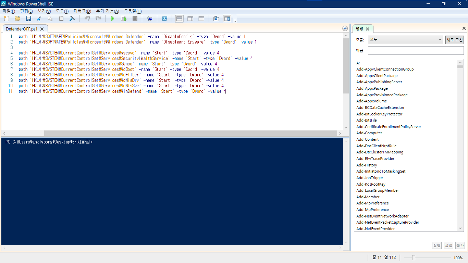
Task: Close the add-on panel with the outer X
Action: click(464, 29)
